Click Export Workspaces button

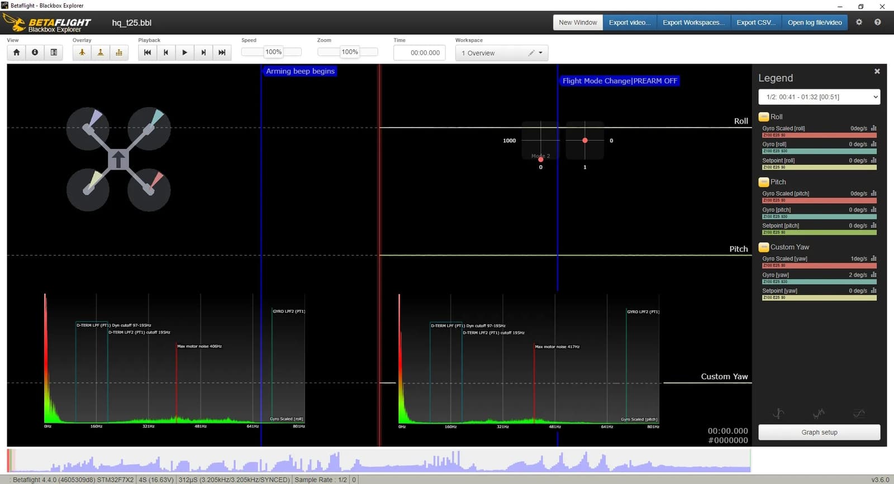coord(693,22)
